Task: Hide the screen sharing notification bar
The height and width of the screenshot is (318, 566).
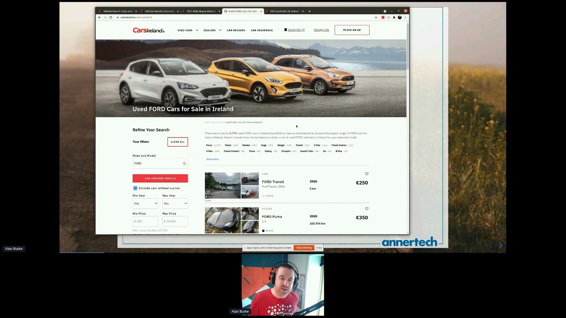Action: 319,248
